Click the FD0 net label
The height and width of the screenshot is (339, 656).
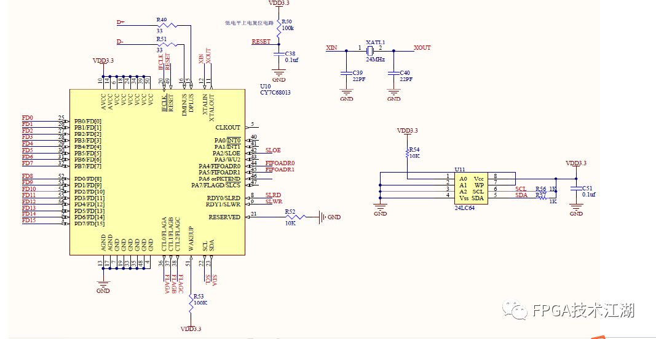(x=27, y=118)
